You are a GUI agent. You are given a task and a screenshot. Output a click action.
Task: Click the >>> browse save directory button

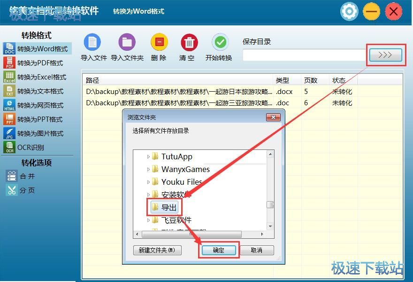386,55
